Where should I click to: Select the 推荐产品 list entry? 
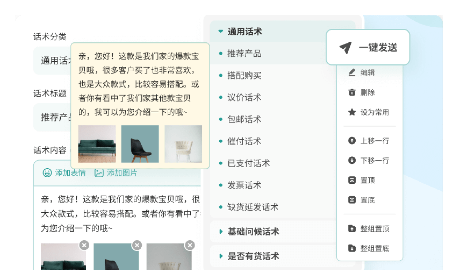[x=244, y=53]
